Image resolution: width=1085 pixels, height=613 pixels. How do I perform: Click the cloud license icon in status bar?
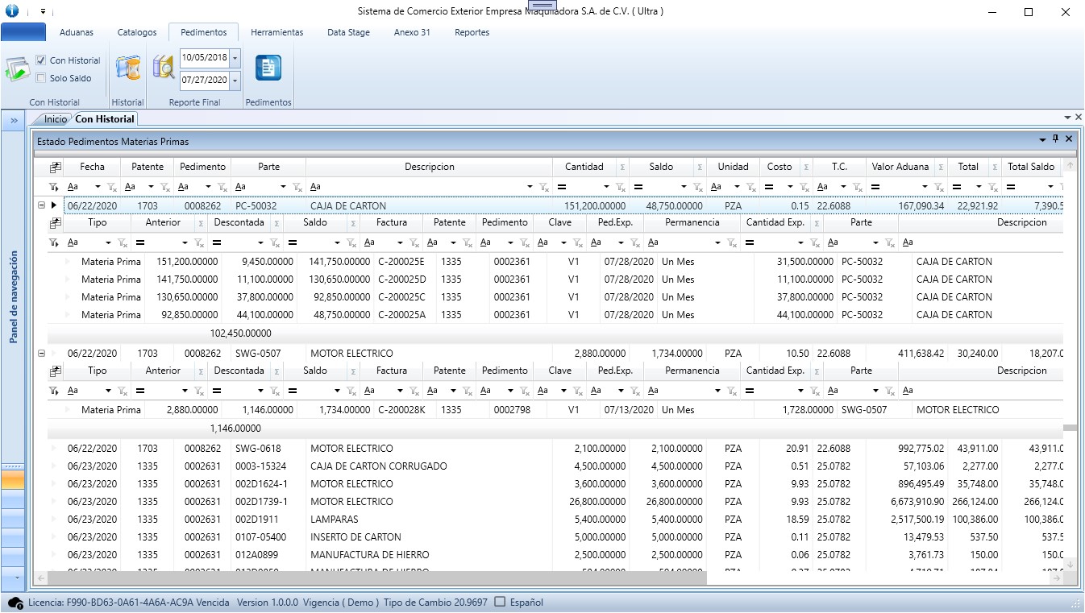pyautogui.click(x=15, y=603)
